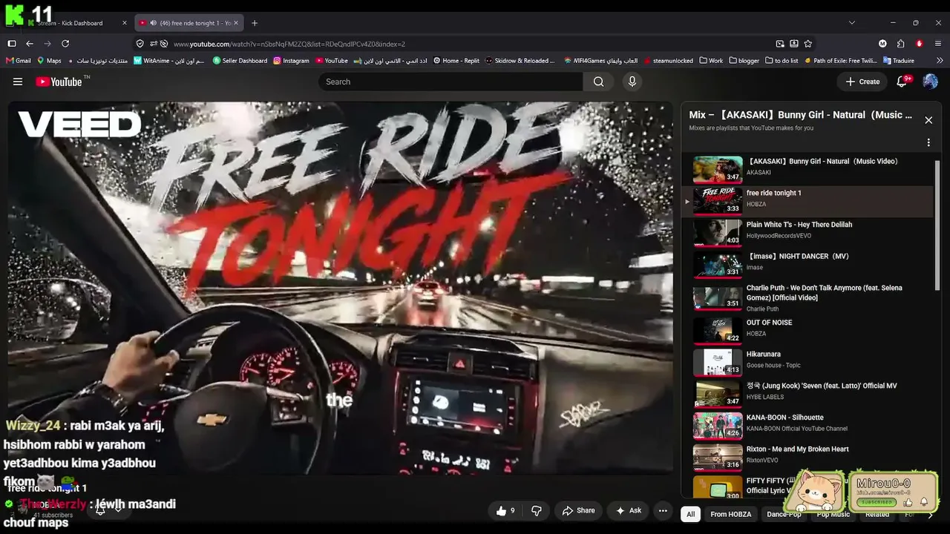Open the Seller Dashboard bookmark
950x534 pixels.
click(240, 61)
